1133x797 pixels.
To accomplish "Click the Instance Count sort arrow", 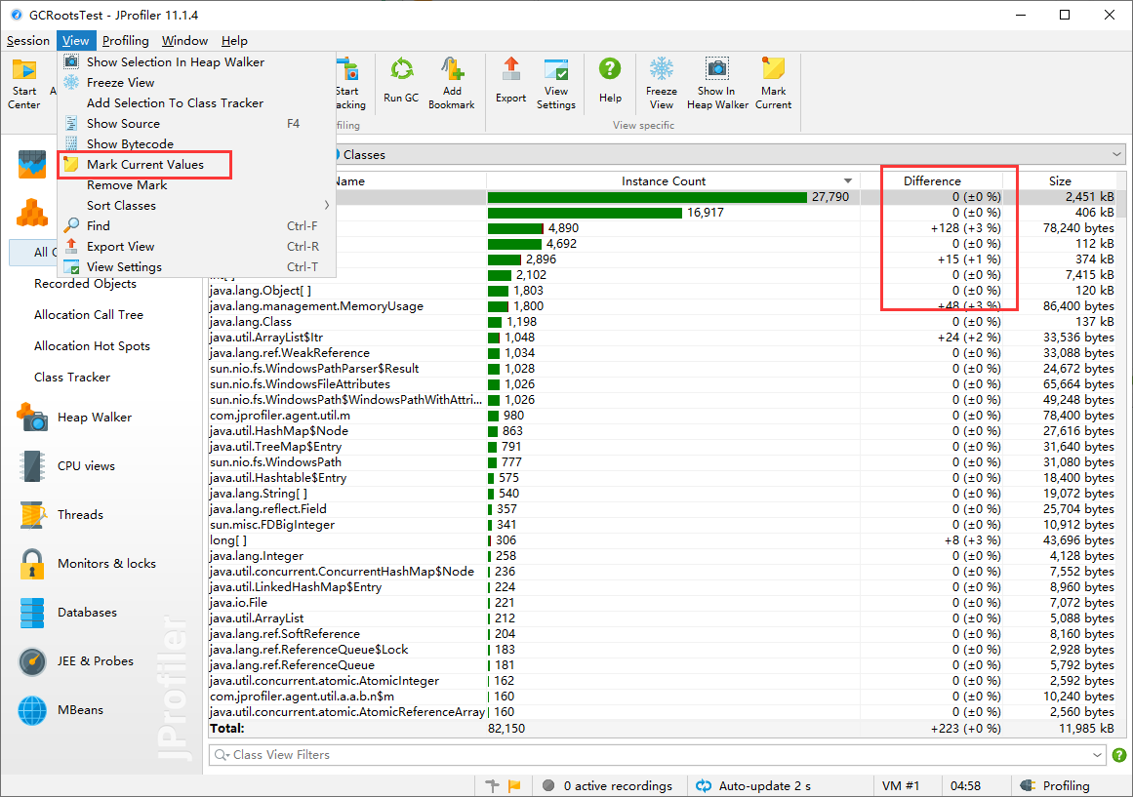I will point(848,180).
